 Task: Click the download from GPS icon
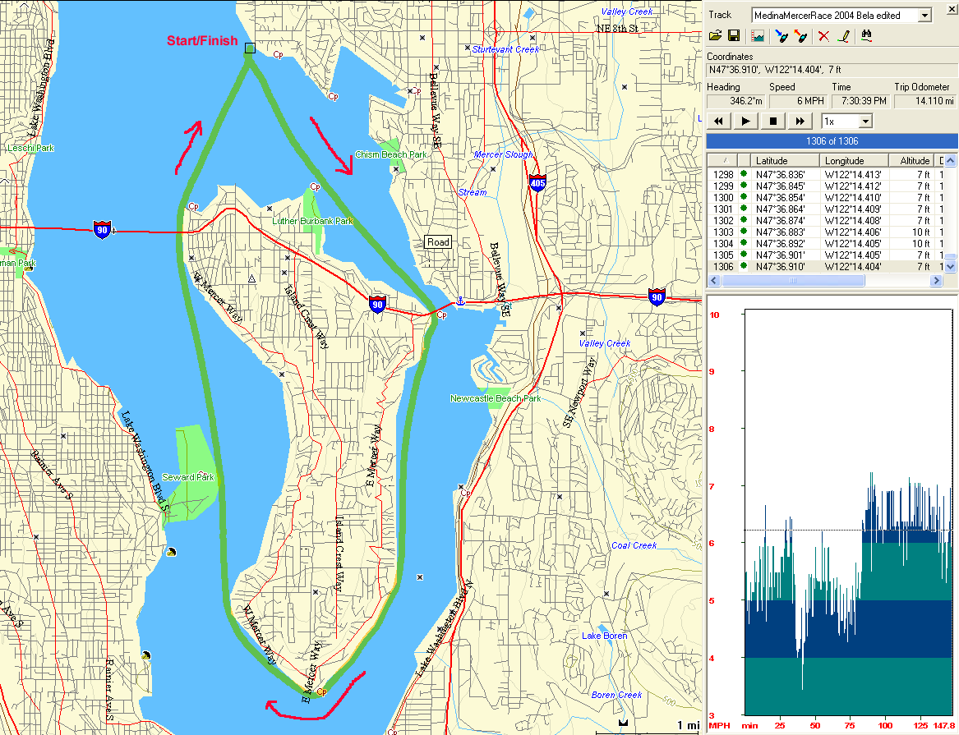click(781, 36)
